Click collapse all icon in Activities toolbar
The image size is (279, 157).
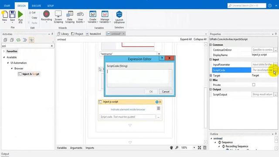[12, 40]
